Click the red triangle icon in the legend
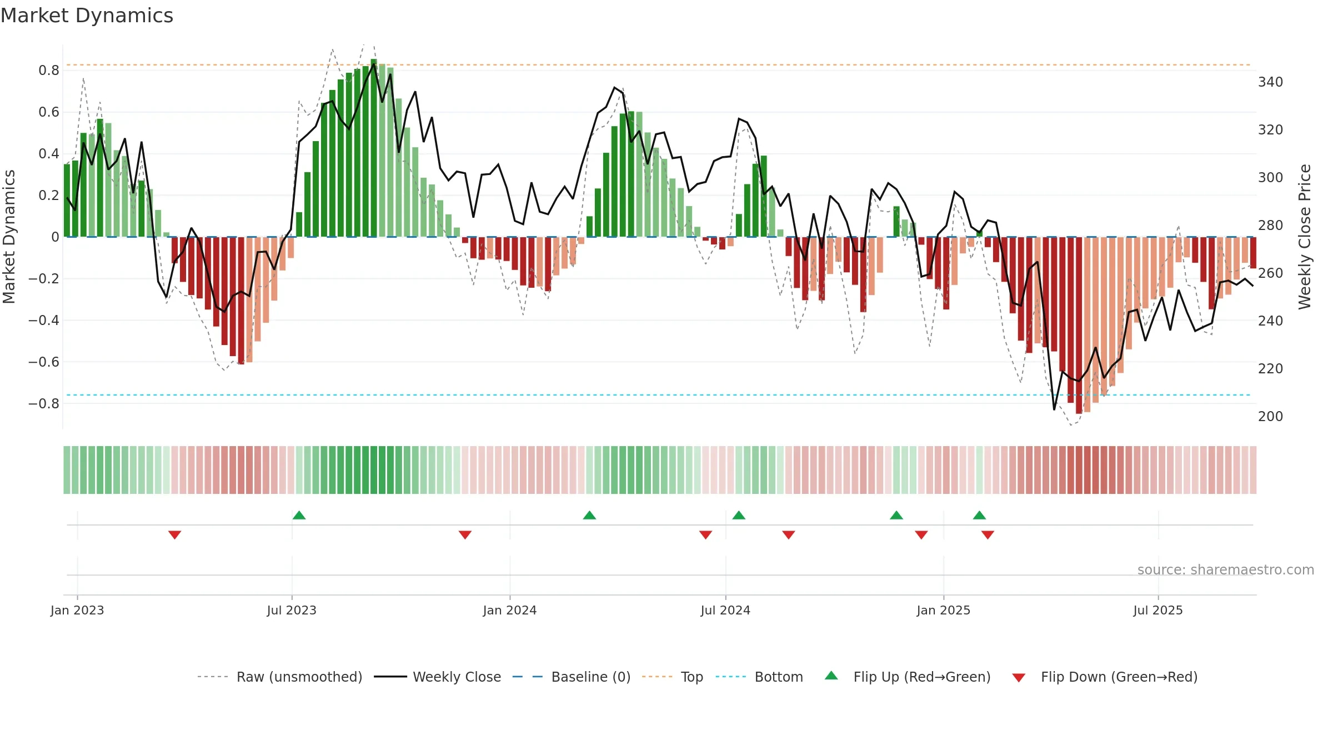 [1019, 678]
